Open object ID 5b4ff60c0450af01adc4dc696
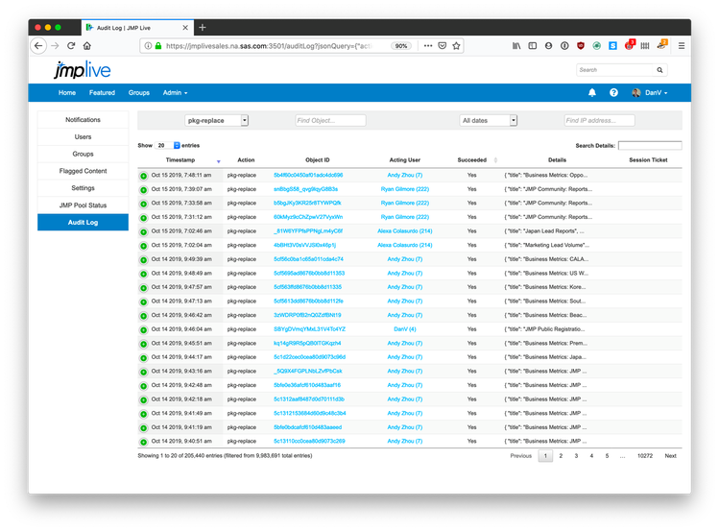 point(308,175)
